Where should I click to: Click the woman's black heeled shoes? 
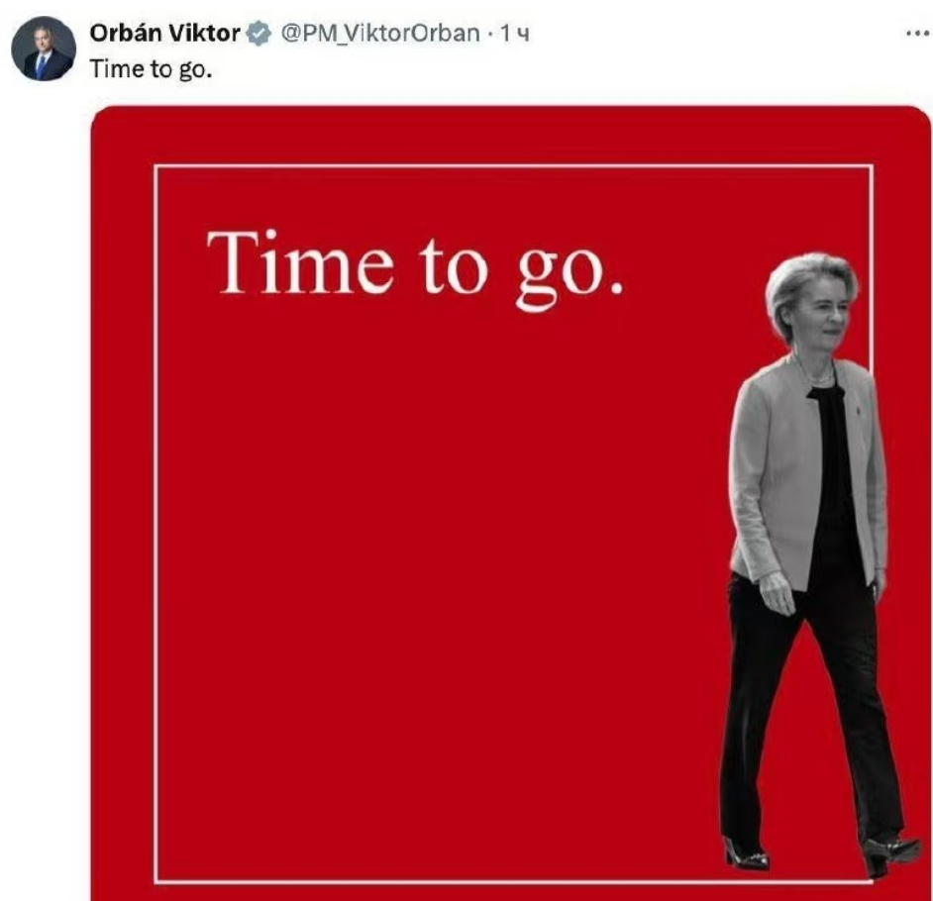pos(743,855)
